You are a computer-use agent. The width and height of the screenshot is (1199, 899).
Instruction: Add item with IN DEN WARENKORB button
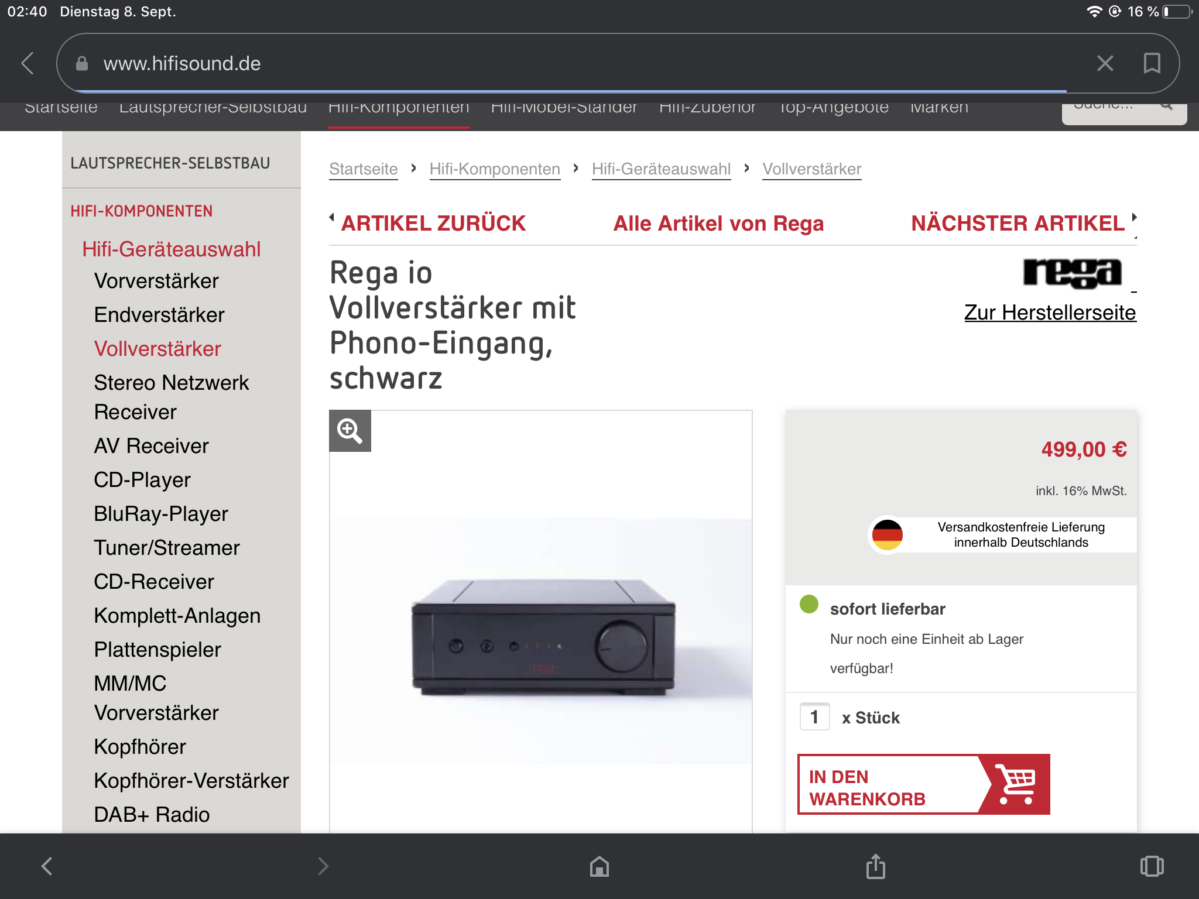coord(924,784)
